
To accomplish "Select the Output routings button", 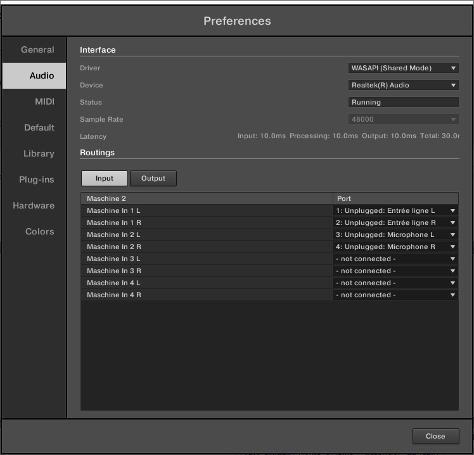I will [153, 178].
